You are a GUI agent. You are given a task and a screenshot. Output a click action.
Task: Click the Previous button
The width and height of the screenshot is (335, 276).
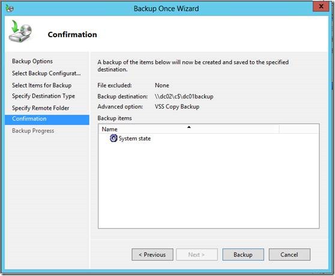[x=152, y=254]
